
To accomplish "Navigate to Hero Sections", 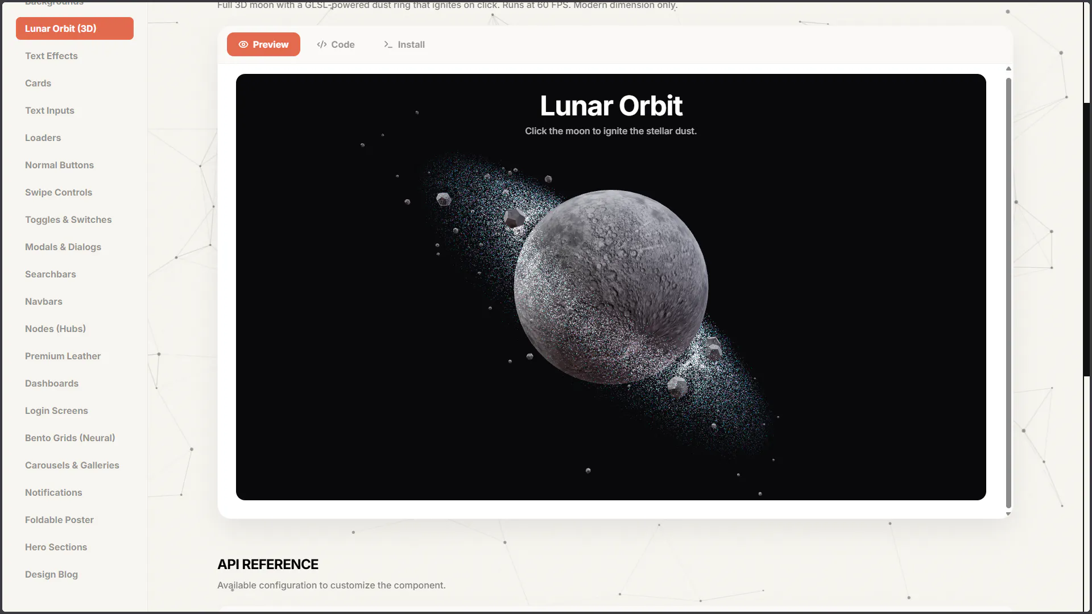I will click(75, 547).
